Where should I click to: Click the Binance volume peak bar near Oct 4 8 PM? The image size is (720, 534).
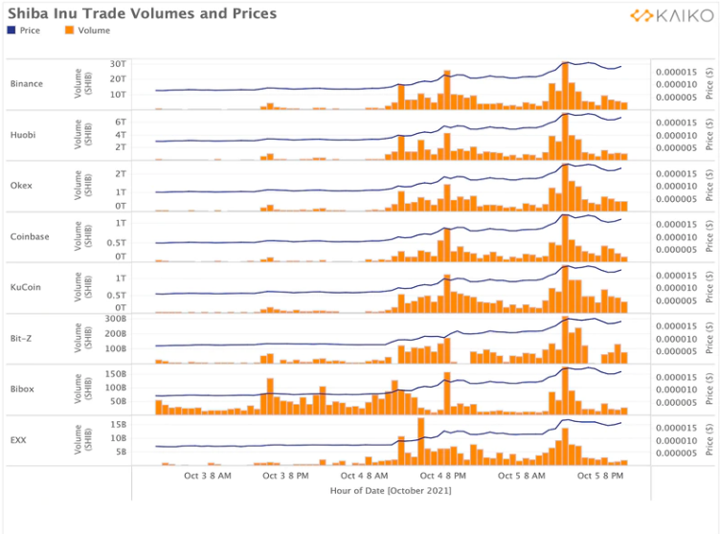pyautogui.click(x=447, y=90)
